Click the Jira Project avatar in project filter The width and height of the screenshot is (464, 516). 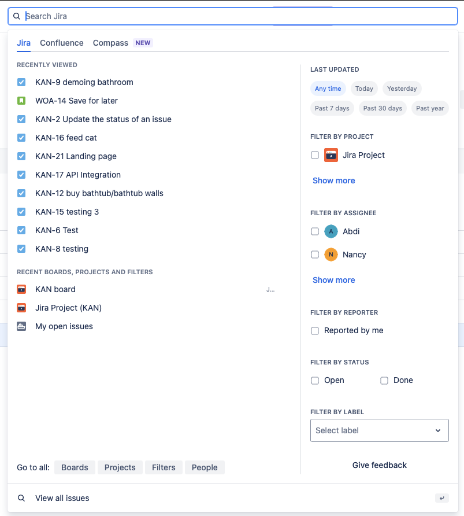[331, 155]
